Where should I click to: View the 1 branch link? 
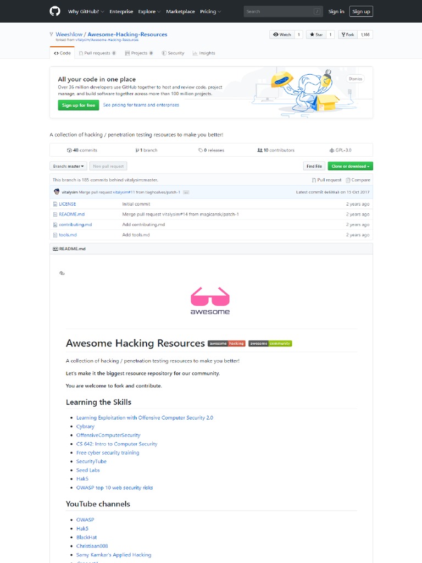pyautogui.click(x=146, y=150)
